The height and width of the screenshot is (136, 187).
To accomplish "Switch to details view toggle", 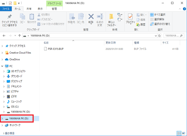I will point(179,133).
